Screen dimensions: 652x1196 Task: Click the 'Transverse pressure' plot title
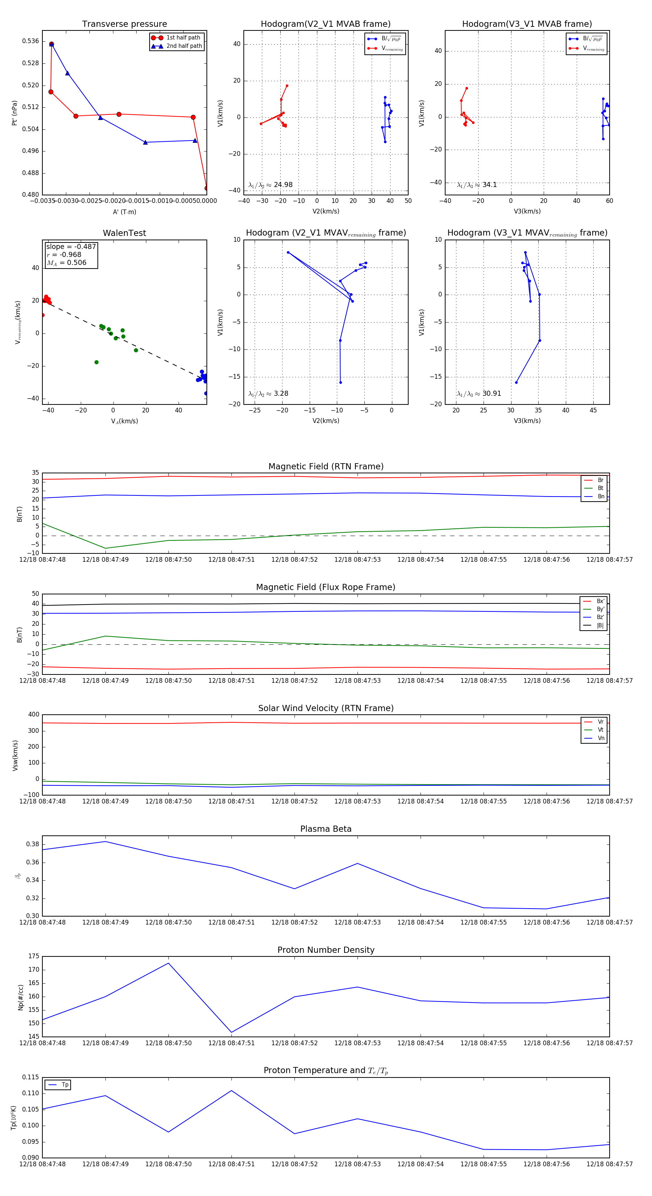pyautogui.click(x=124, y=24)
